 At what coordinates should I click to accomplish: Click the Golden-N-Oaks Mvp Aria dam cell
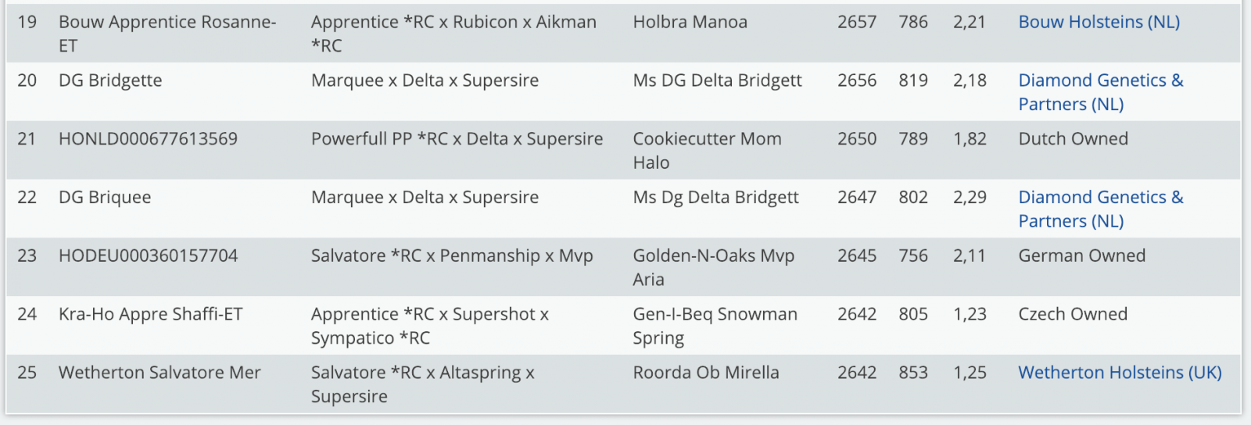713,267
